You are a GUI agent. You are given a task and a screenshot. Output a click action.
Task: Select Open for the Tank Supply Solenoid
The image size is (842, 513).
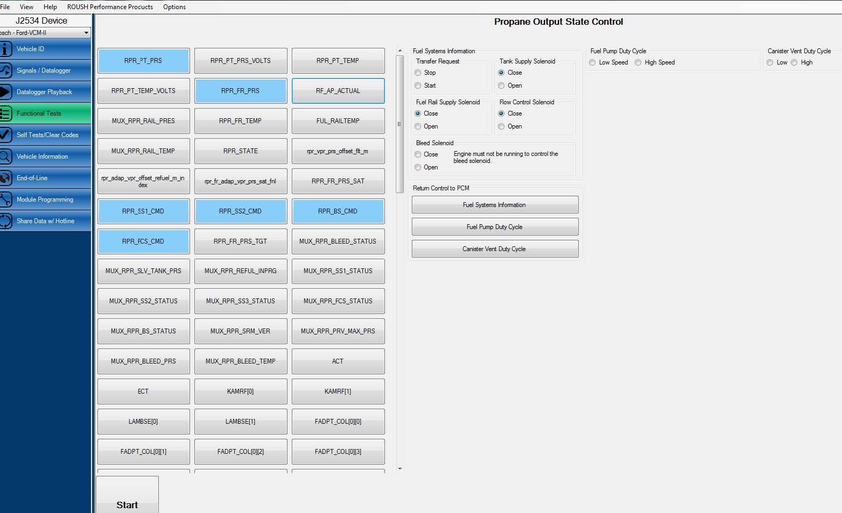pos(501,85)
